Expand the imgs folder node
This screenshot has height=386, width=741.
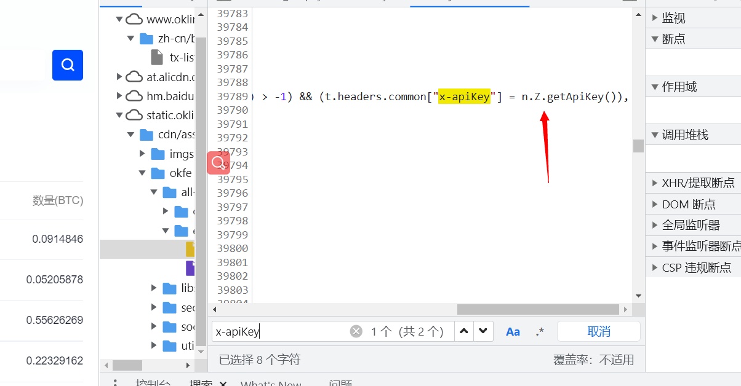143,154
